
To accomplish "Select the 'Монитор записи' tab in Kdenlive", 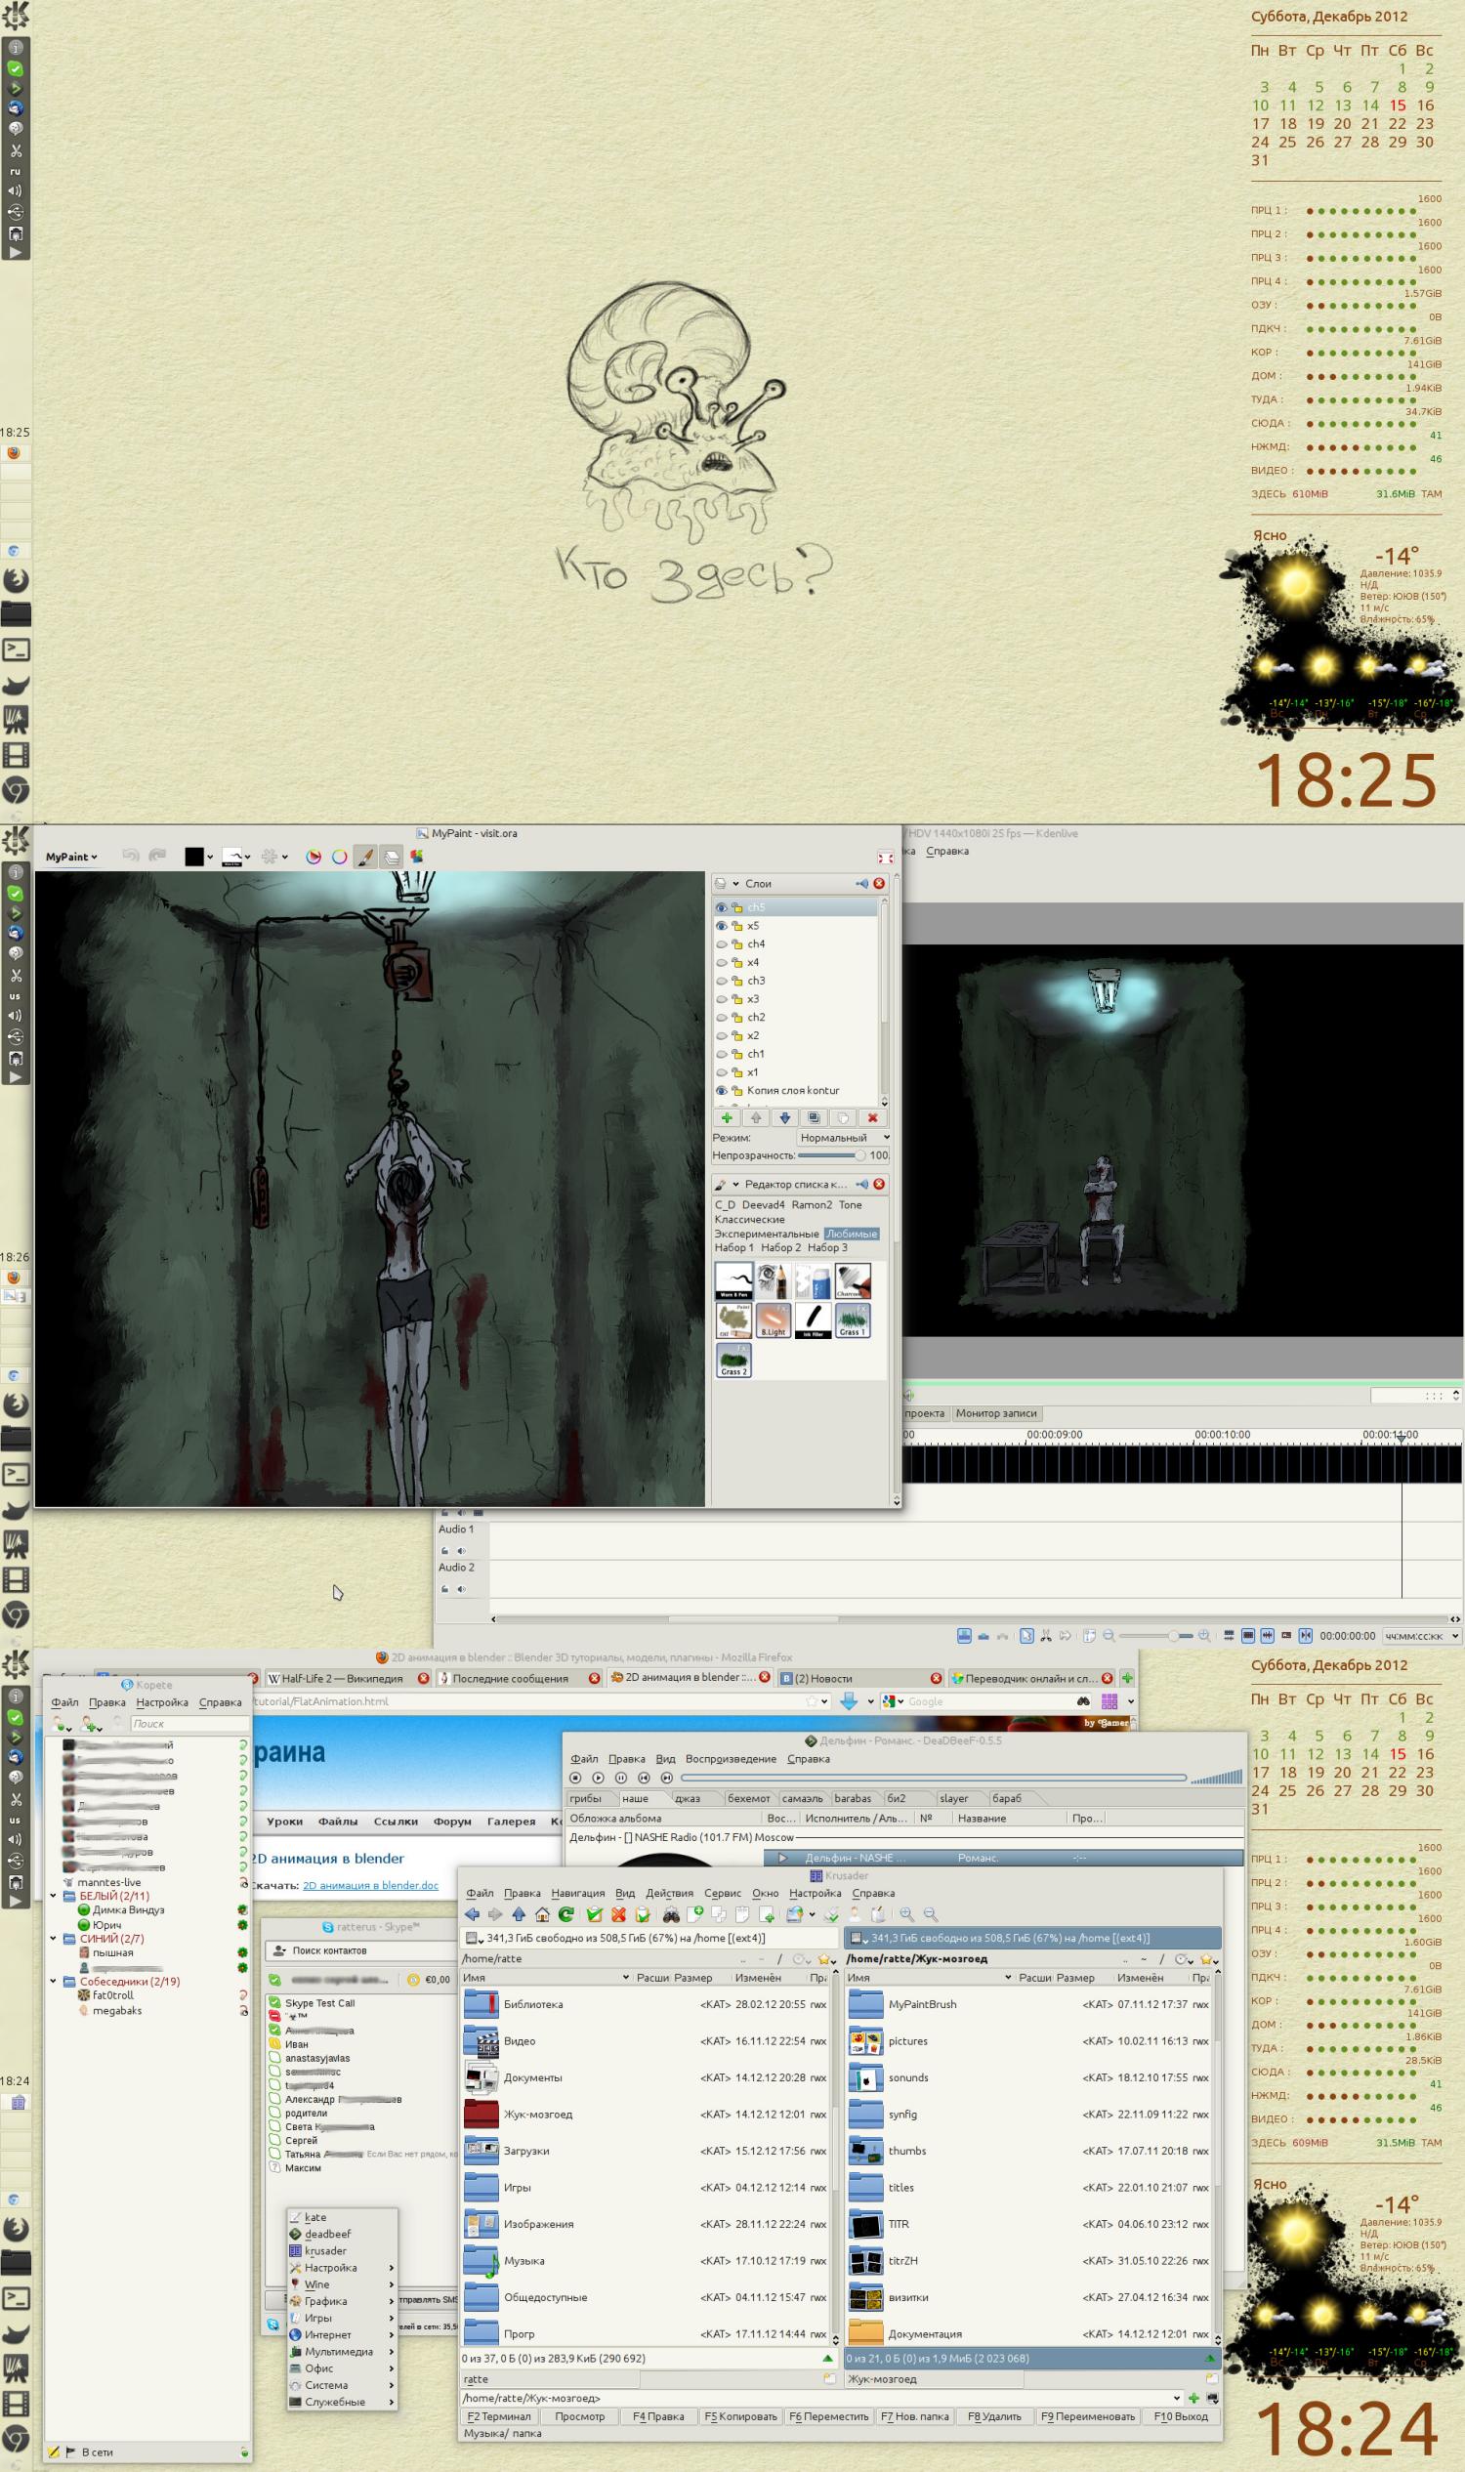I will (x=996, y=1413).
